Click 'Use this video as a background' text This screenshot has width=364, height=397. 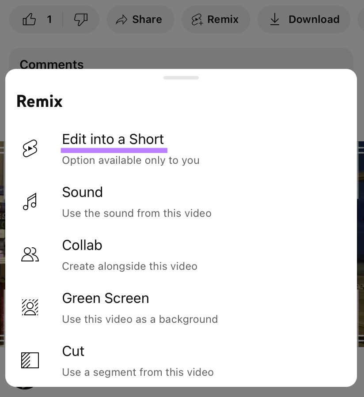pyautogui.click(x=140, y=319)
